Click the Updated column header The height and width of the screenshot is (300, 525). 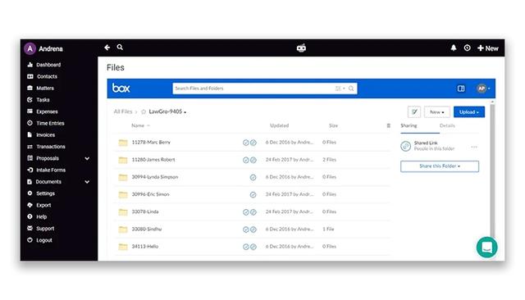pos(279,125)
